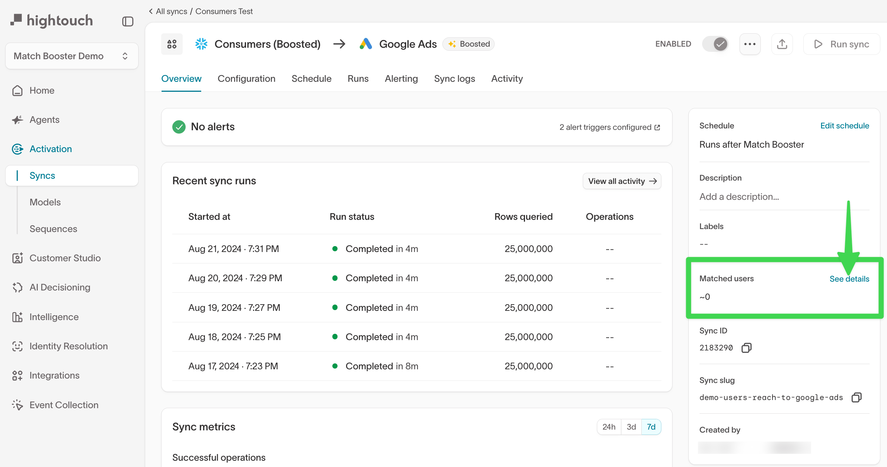Open Event Collection icon
Screen dimensions: 887x467
coord(17,405)
